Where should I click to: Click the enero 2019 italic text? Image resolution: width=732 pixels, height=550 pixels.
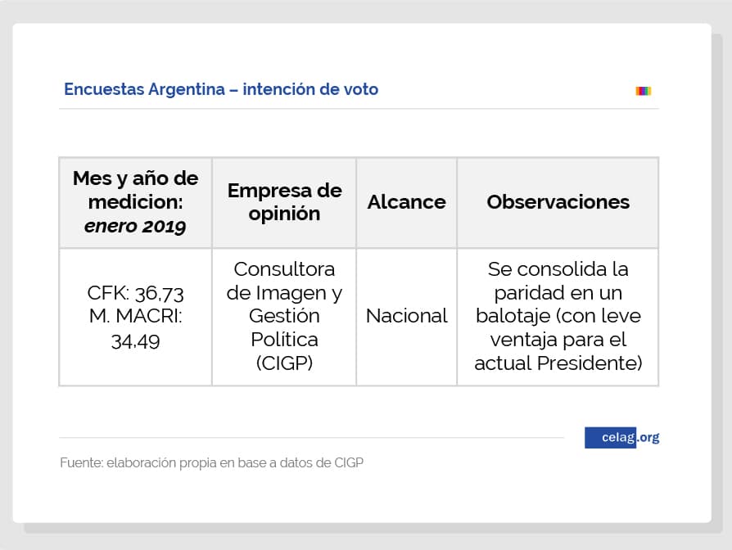135,226
